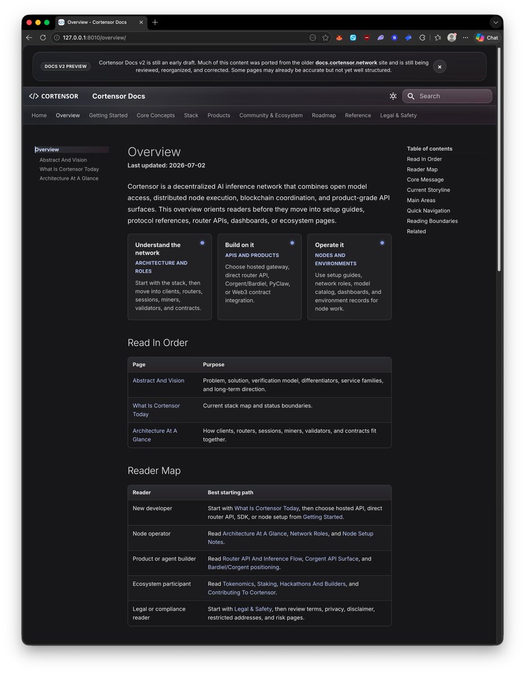This screenshot has width=525, height=674.
Task: Open the Staking link
Action: (267, 584)
